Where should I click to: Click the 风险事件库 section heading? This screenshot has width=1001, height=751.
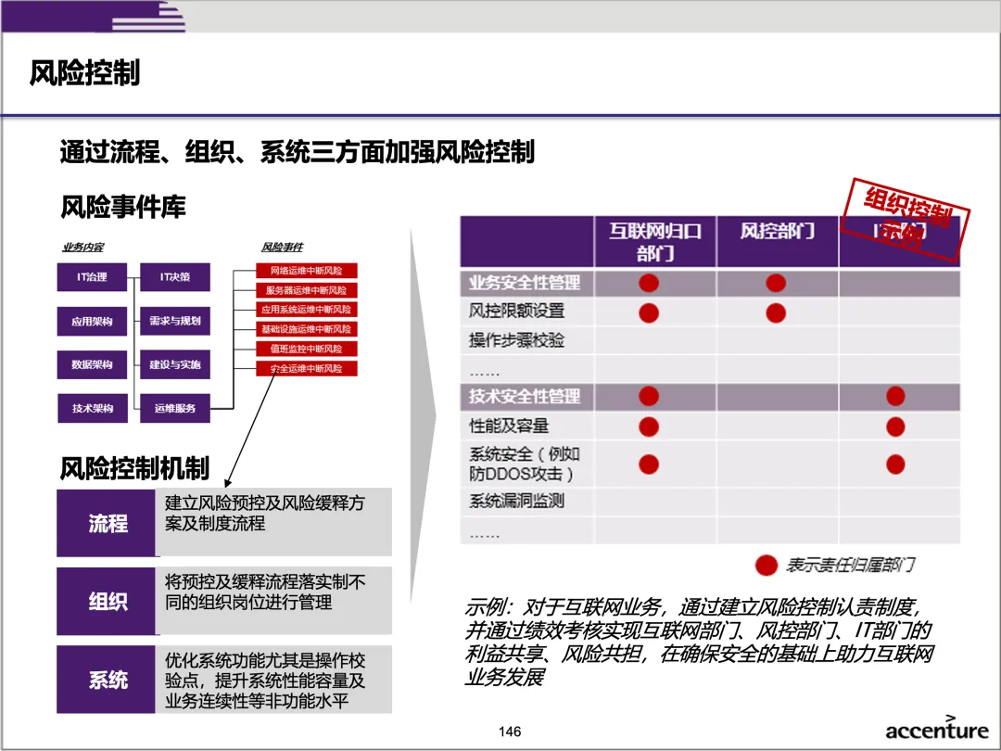click(122, 207)
